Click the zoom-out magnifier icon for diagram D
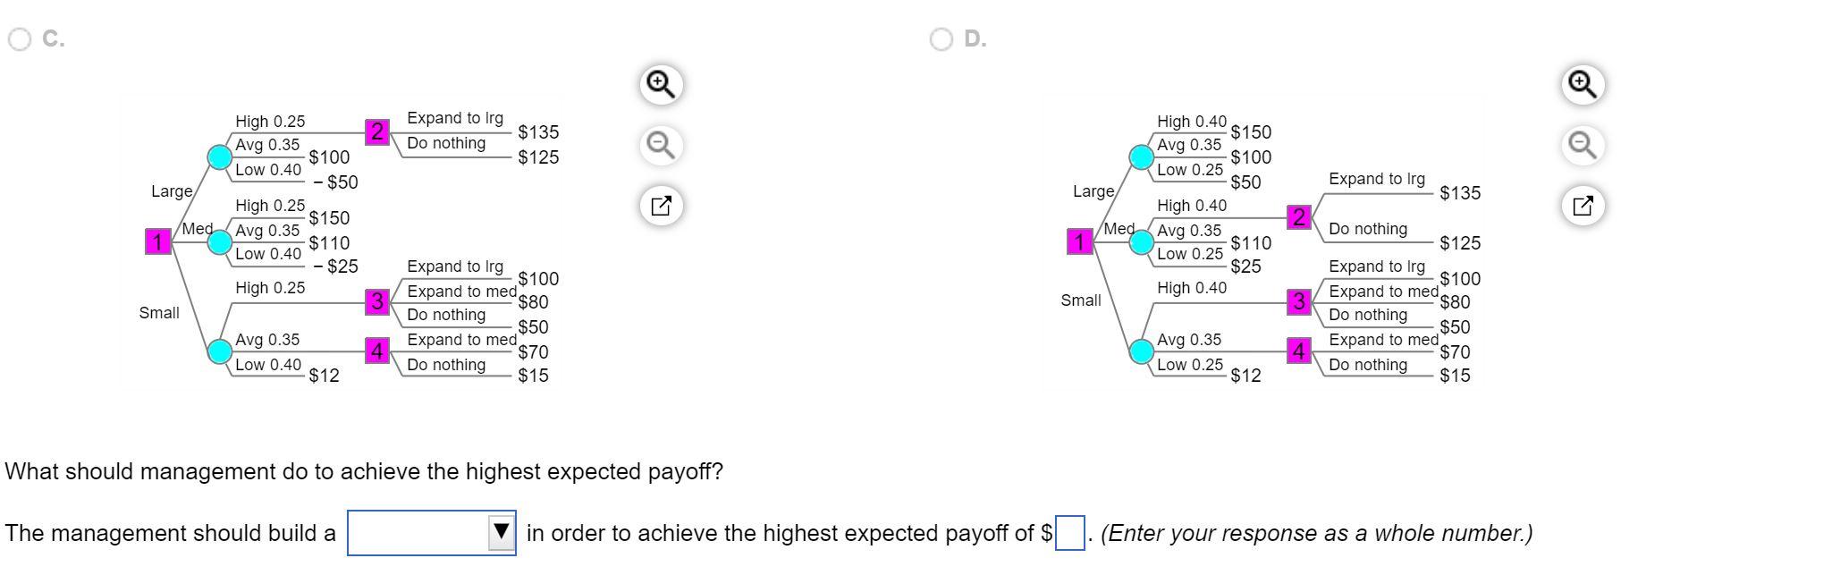This screenshot has width=1832, height=575. click(1581, 146)
